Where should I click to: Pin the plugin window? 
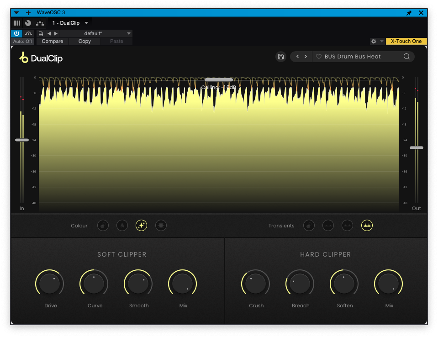click(409, 13)
